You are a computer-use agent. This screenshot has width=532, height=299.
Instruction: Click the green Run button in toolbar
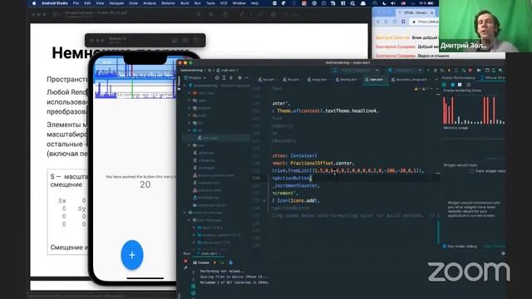[x=429, y=70]
